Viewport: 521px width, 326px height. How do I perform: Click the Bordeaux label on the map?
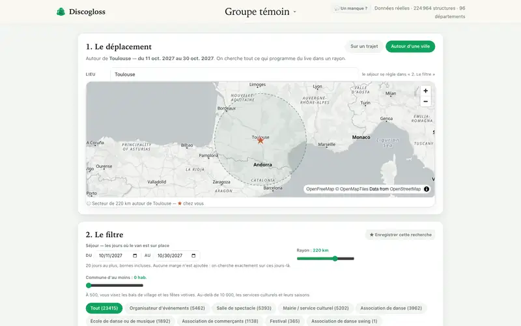pos(227,108)
